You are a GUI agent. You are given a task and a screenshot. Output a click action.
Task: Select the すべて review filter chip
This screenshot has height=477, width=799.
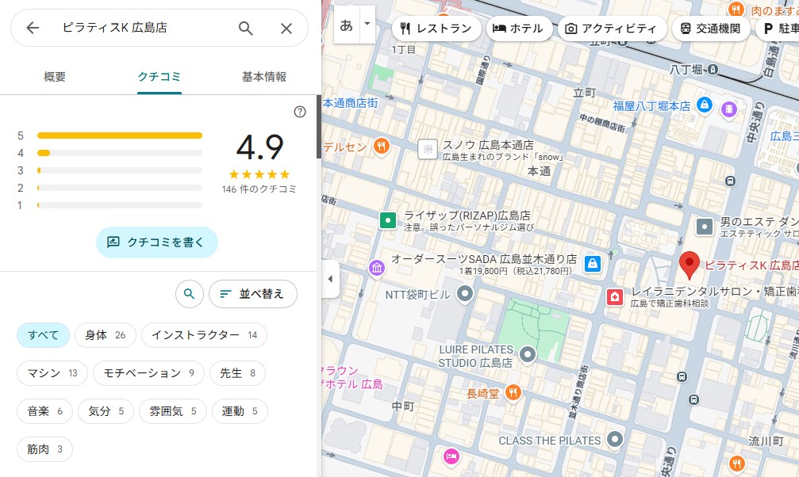(44, 335)
